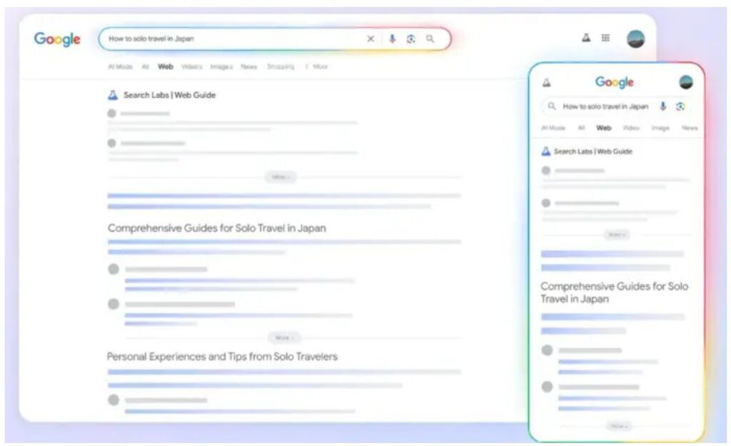
Task: Open the Shopping tab on desktop
Action: 281,66
